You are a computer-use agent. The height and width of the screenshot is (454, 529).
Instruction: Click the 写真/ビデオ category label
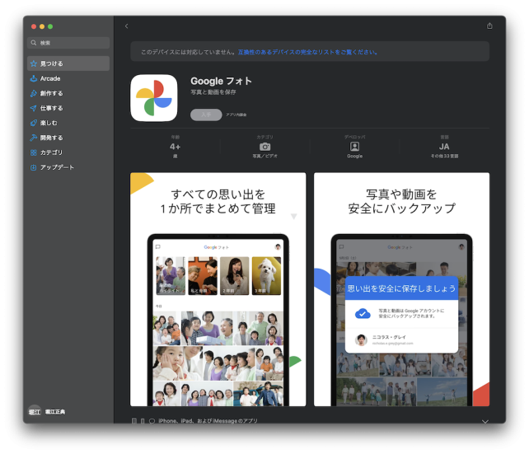264,156
